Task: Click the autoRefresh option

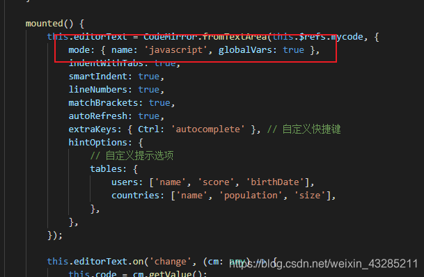Action: point(97,116)
